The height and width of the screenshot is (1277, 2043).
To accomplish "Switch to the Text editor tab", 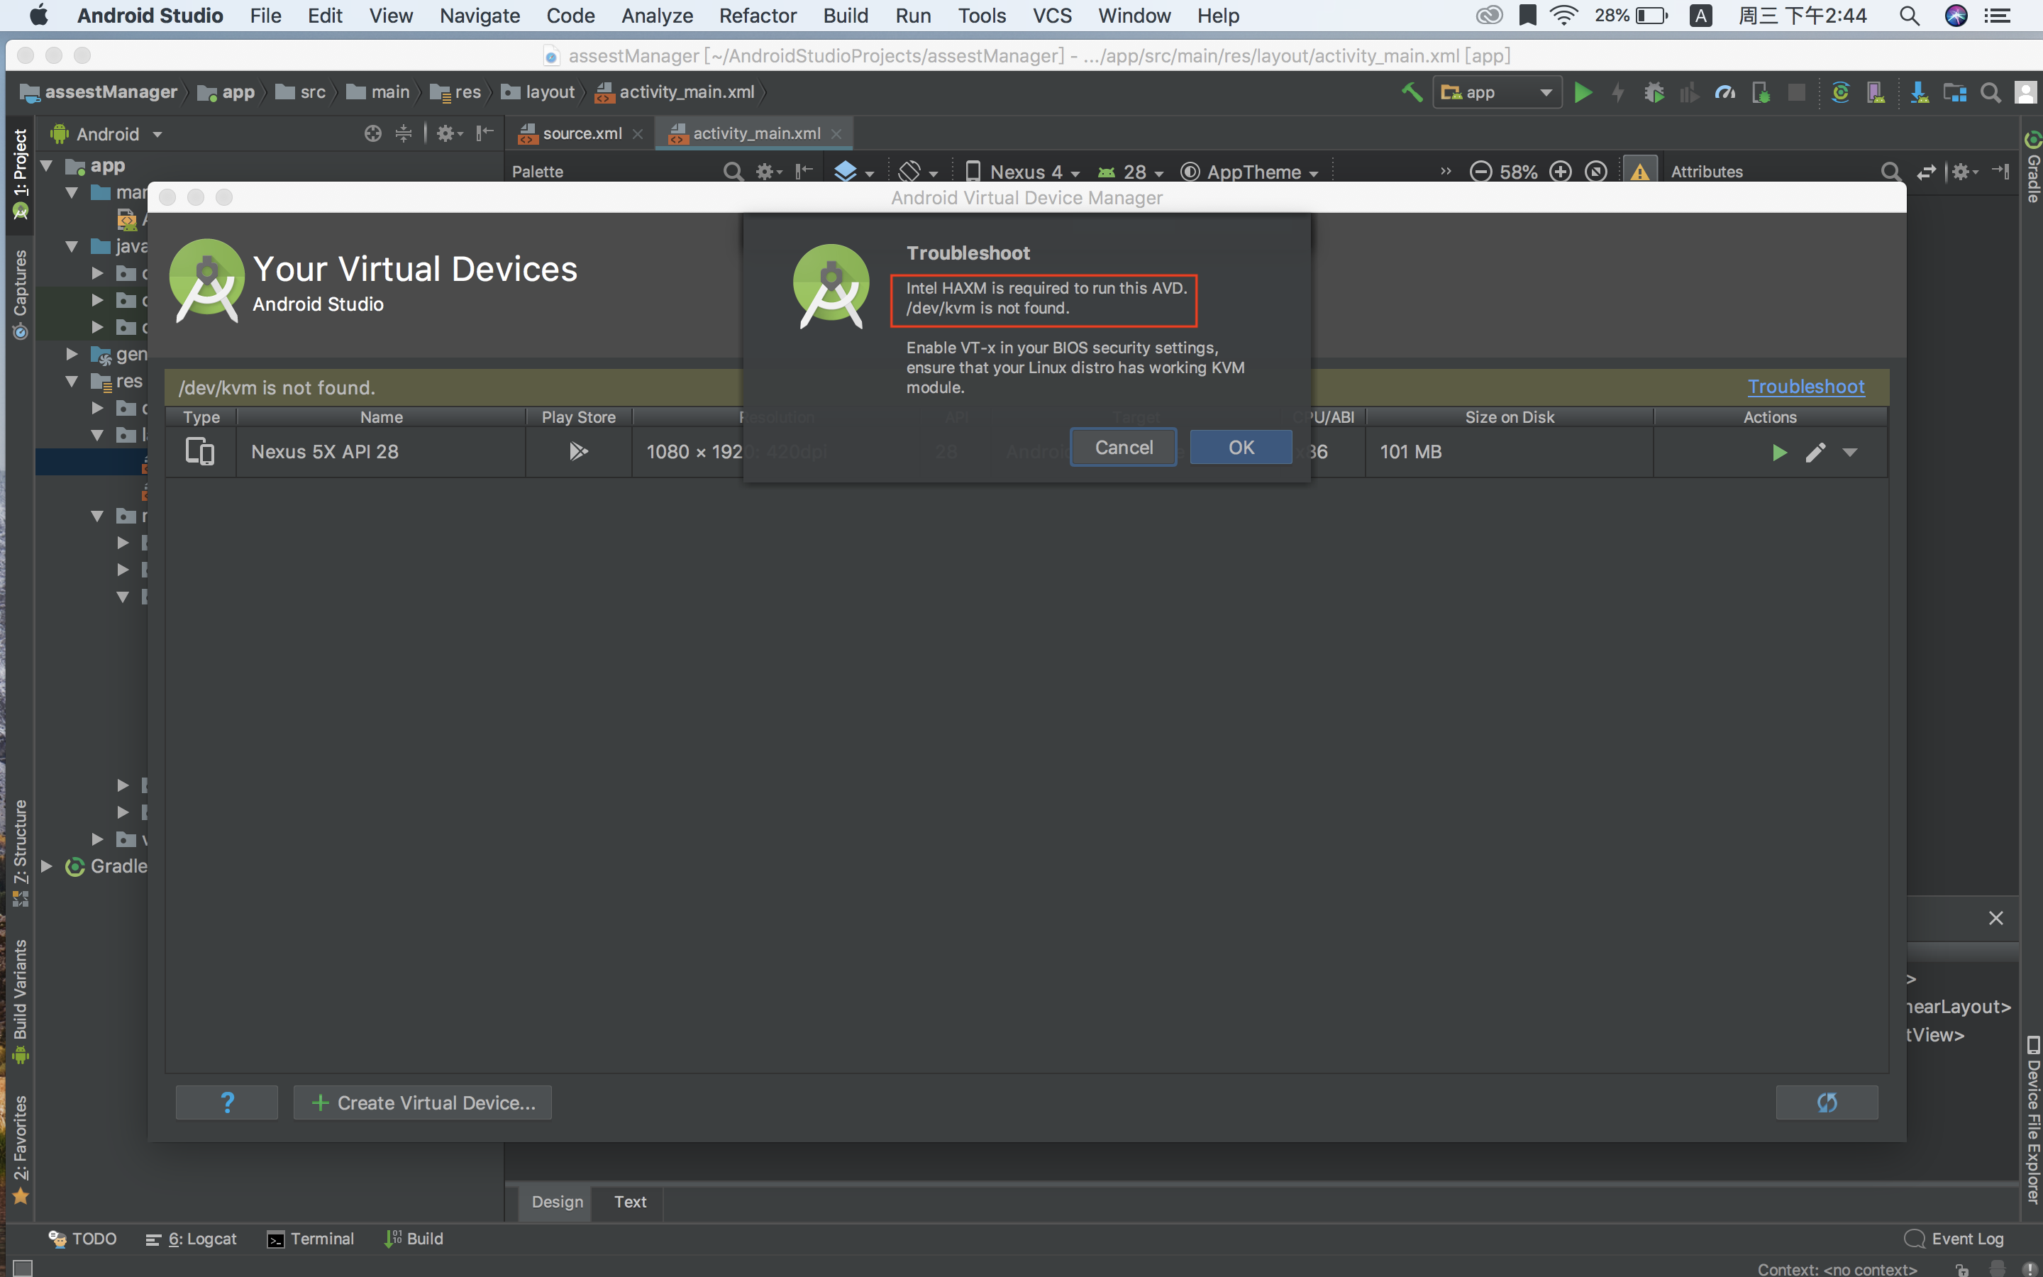I will [x=630, y=1202].
